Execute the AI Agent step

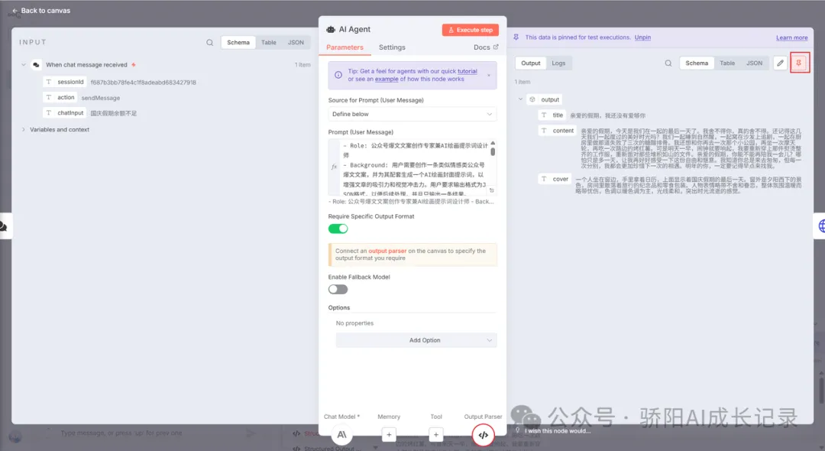[x=471, y=30]
